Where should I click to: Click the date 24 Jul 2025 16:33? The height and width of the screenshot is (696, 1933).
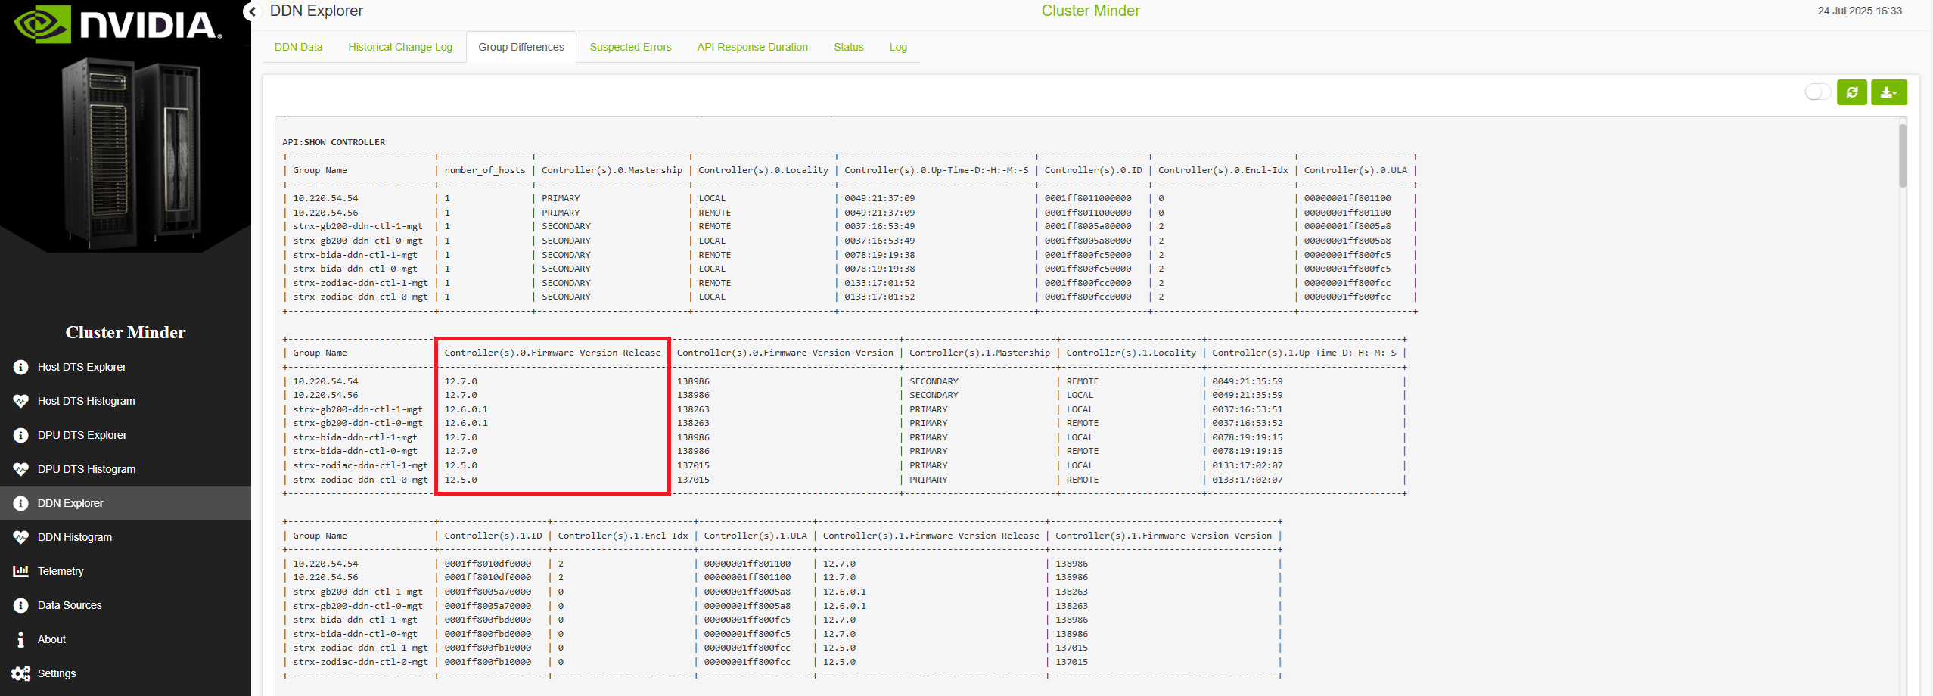1860,11
